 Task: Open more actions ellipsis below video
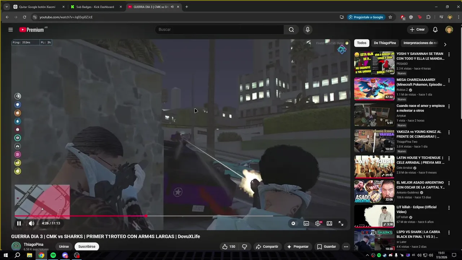point(346,247)
